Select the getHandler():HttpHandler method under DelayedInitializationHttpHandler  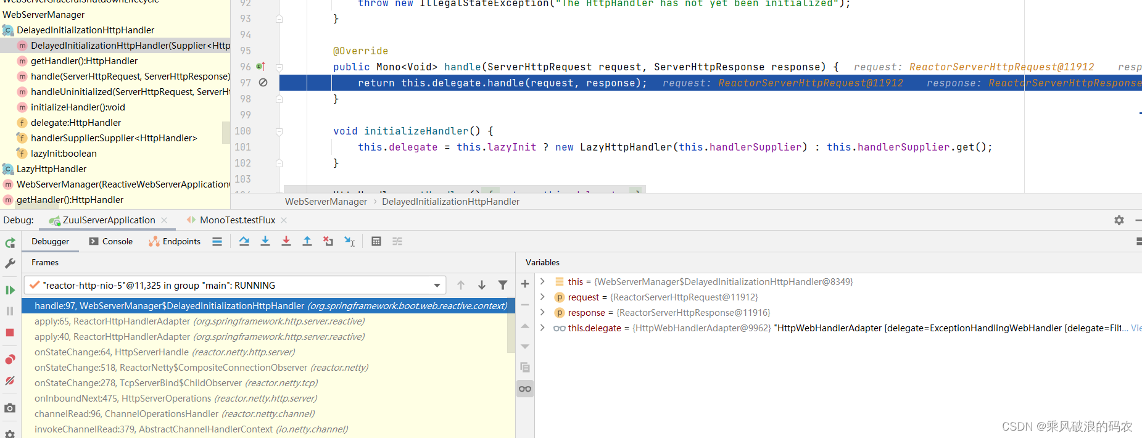(84, 60)
